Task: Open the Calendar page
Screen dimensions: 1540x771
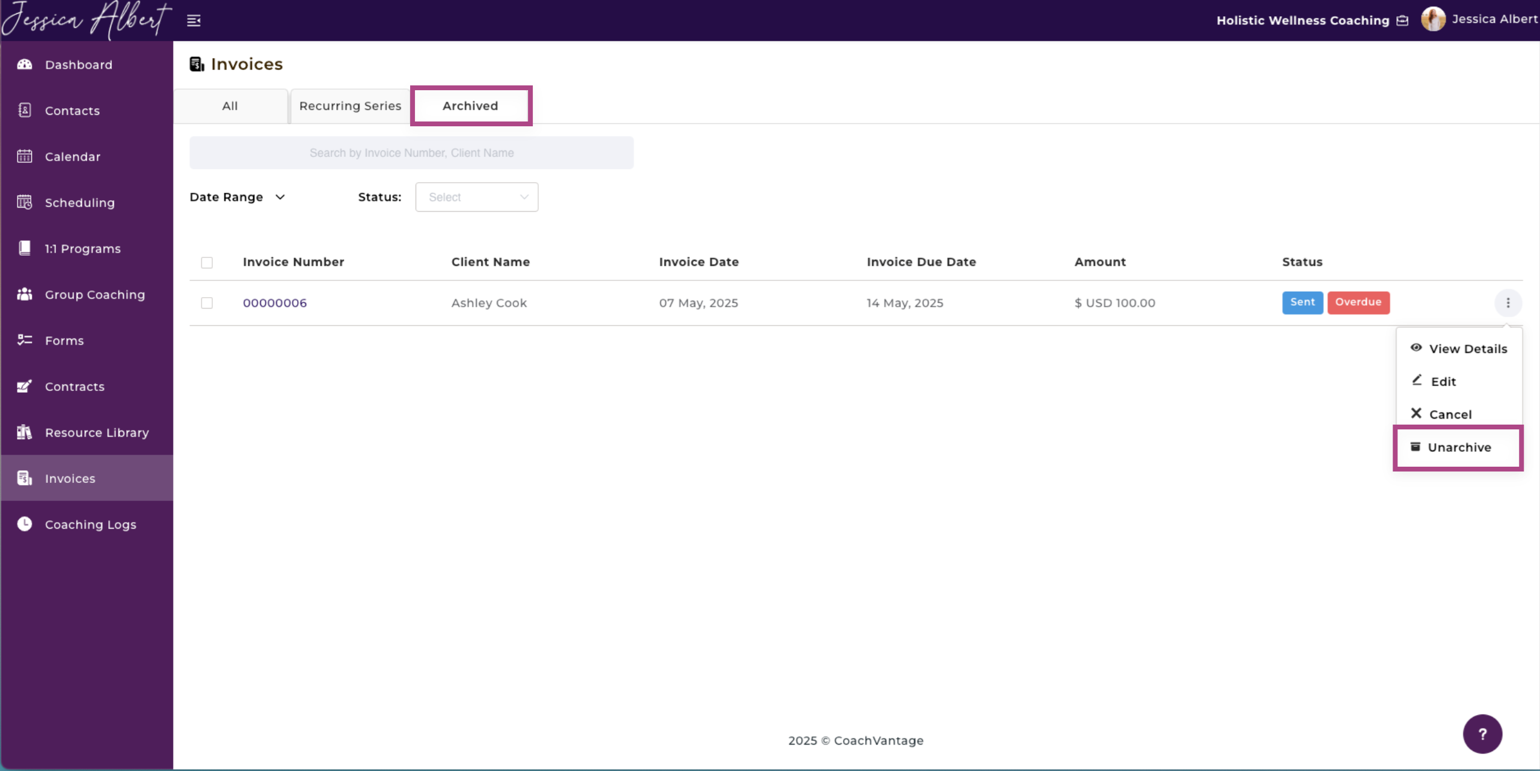Action: 87,156
